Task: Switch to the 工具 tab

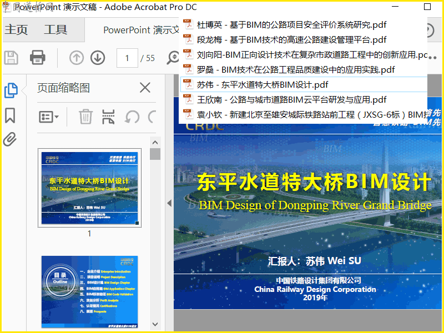Action: click(x=56, y=29)
